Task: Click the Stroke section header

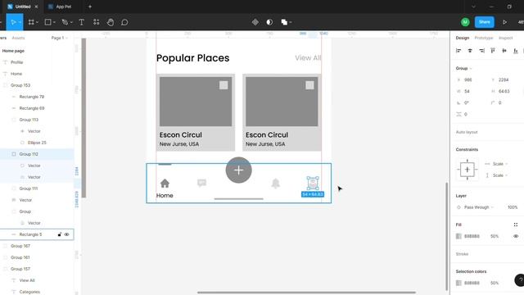Action: click(x=462, y=254)
